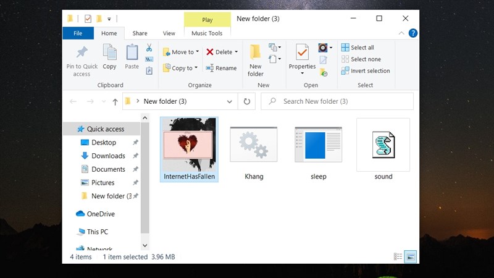Image resolution: width=494 pixels, height=278 pixels.
Task: Open the Music Tools tab
Action: 207,33
